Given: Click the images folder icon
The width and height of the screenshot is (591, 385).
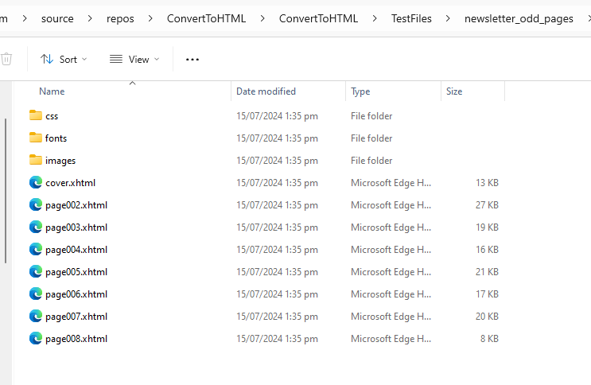Looking at the screenshot, I should (x=35, y=160).
